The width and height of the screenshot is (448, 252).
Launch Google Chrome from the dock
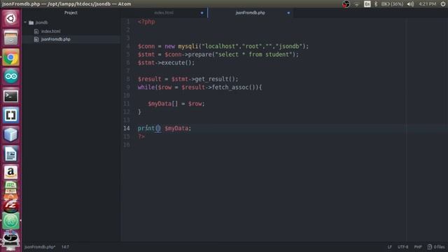(11, 57)
